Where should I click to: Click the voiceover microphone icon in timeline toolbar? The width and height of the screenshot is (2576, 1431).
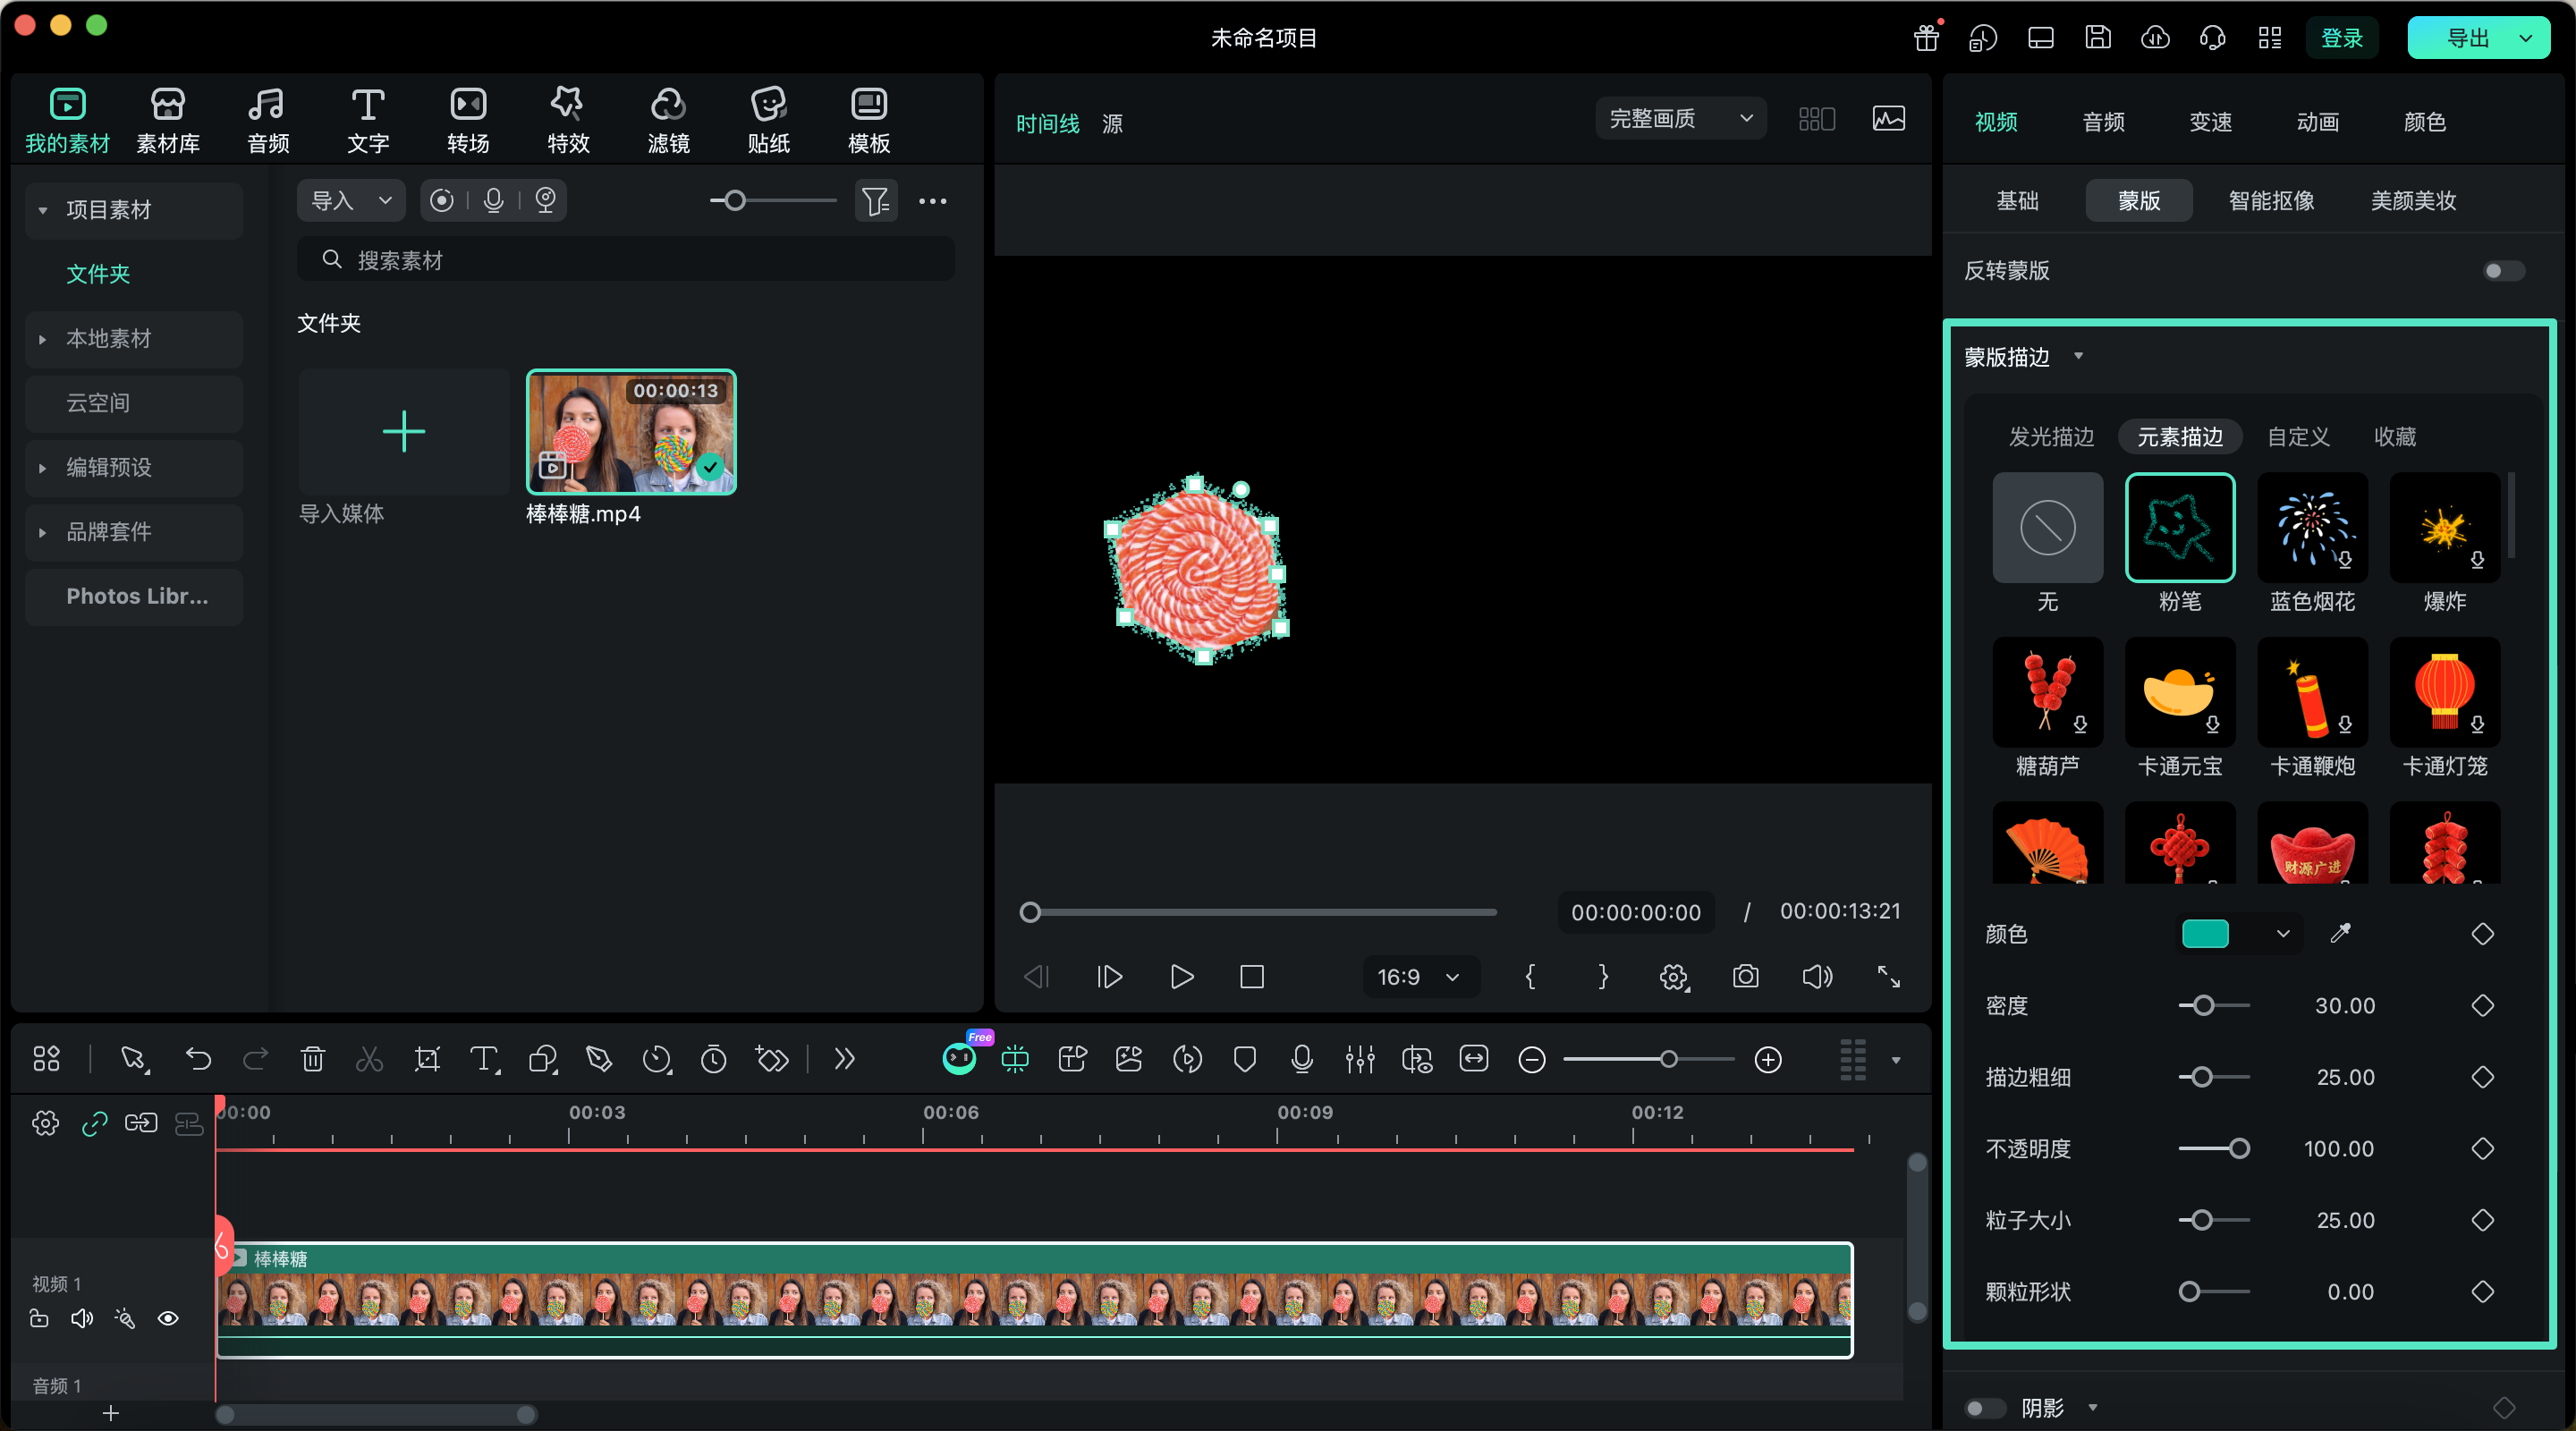(x=1302, y=1059)
